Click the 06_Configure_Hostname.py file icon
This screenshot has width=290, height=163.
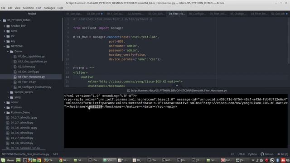[15, 87]
